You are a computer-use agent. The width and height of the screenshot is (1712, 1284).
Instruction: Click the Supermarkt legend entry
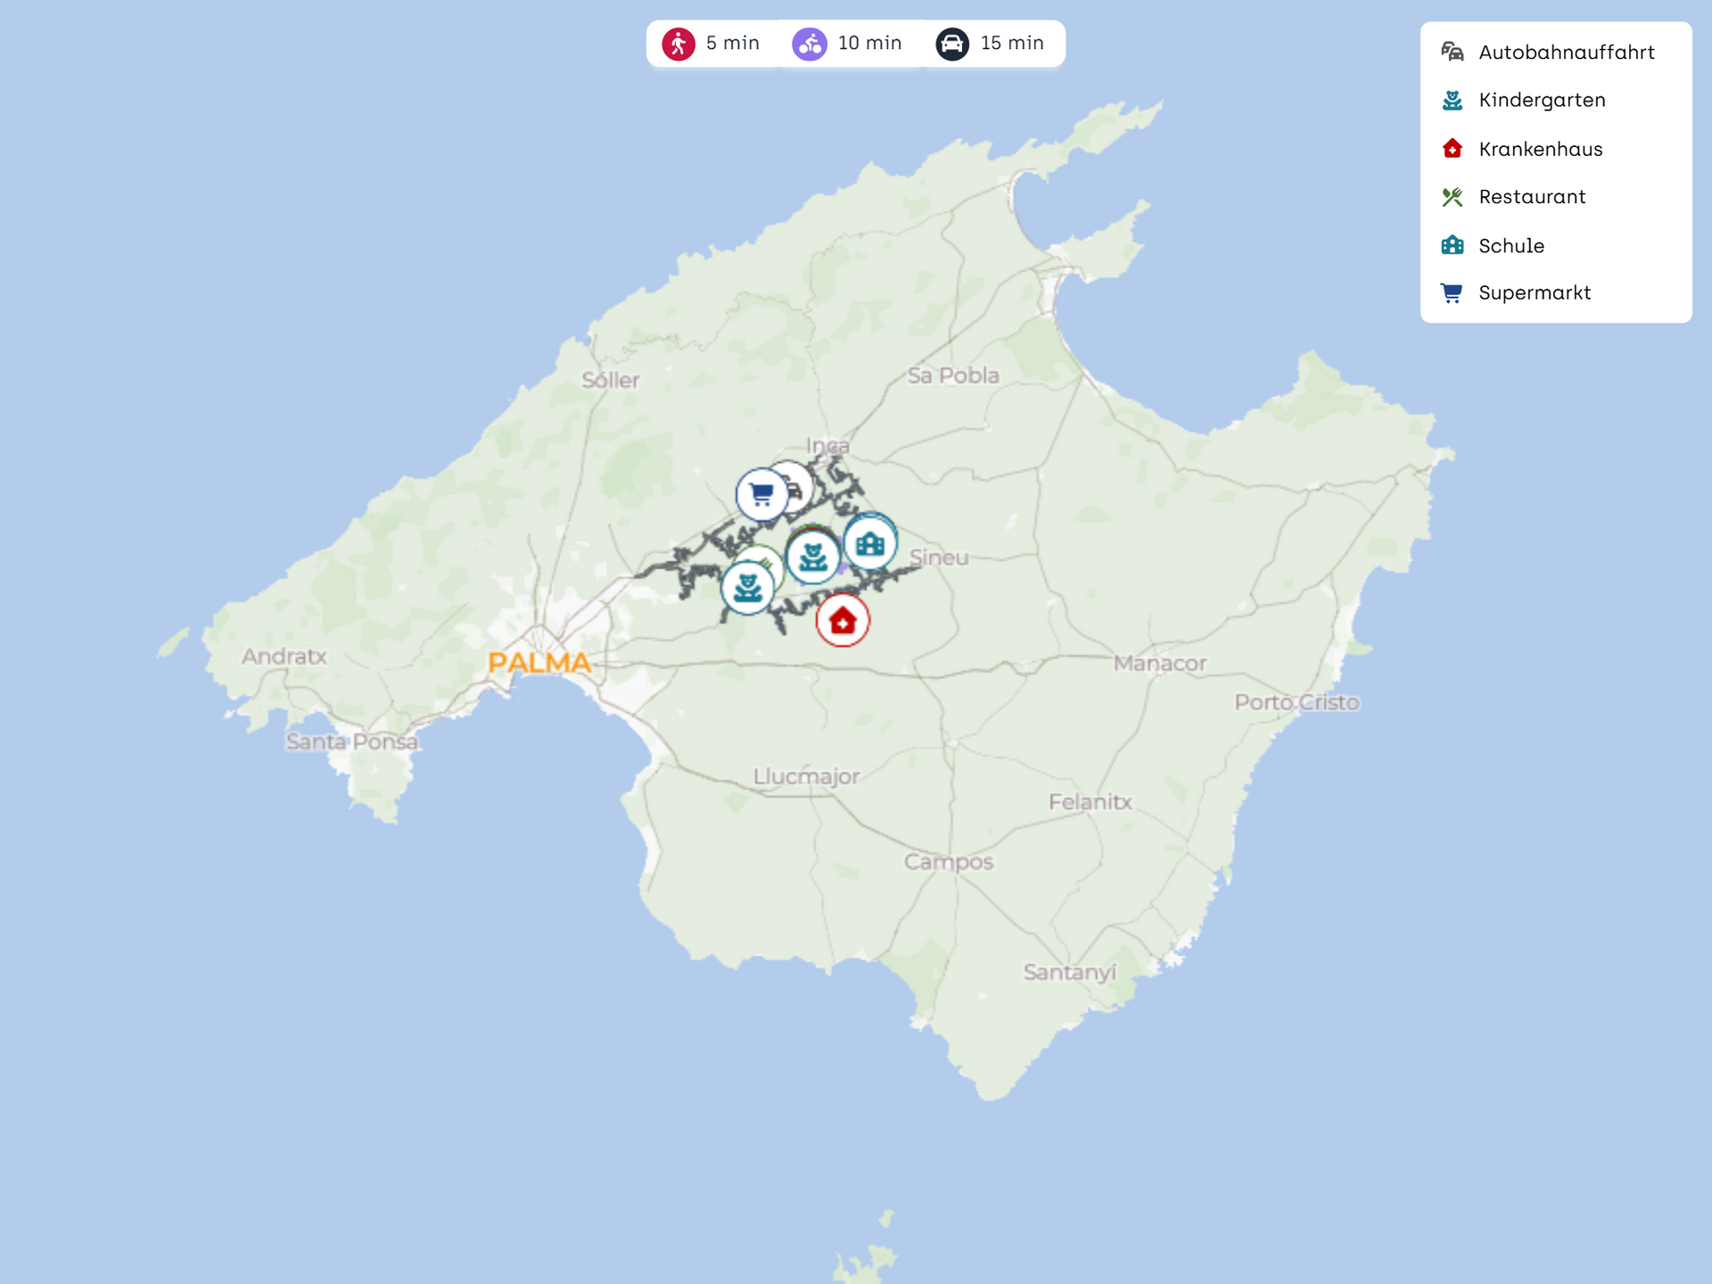[x=1534, y=293]
